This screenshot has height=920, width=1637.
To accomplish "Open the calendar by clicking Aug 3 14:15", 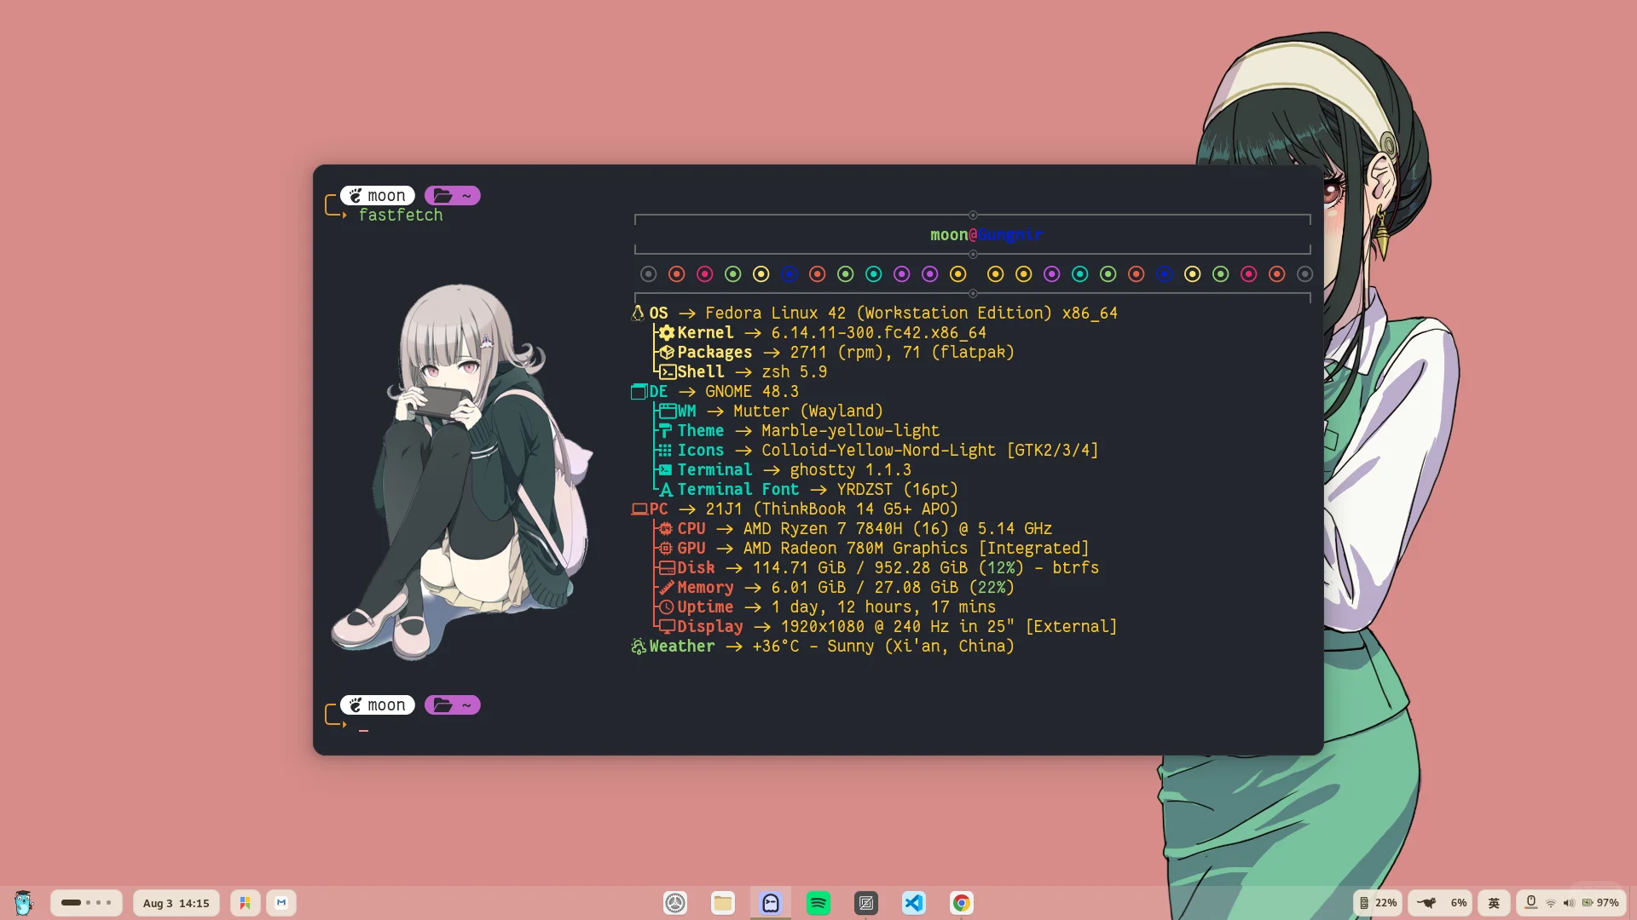I will (x=176, y=902).
